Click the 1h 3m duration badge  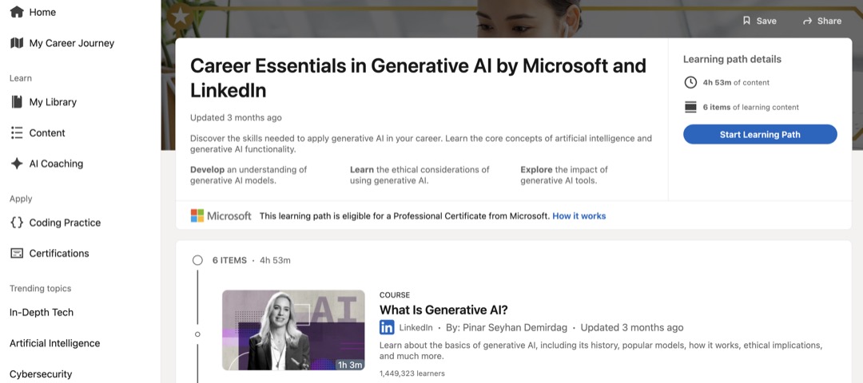(x=349, y=364)
